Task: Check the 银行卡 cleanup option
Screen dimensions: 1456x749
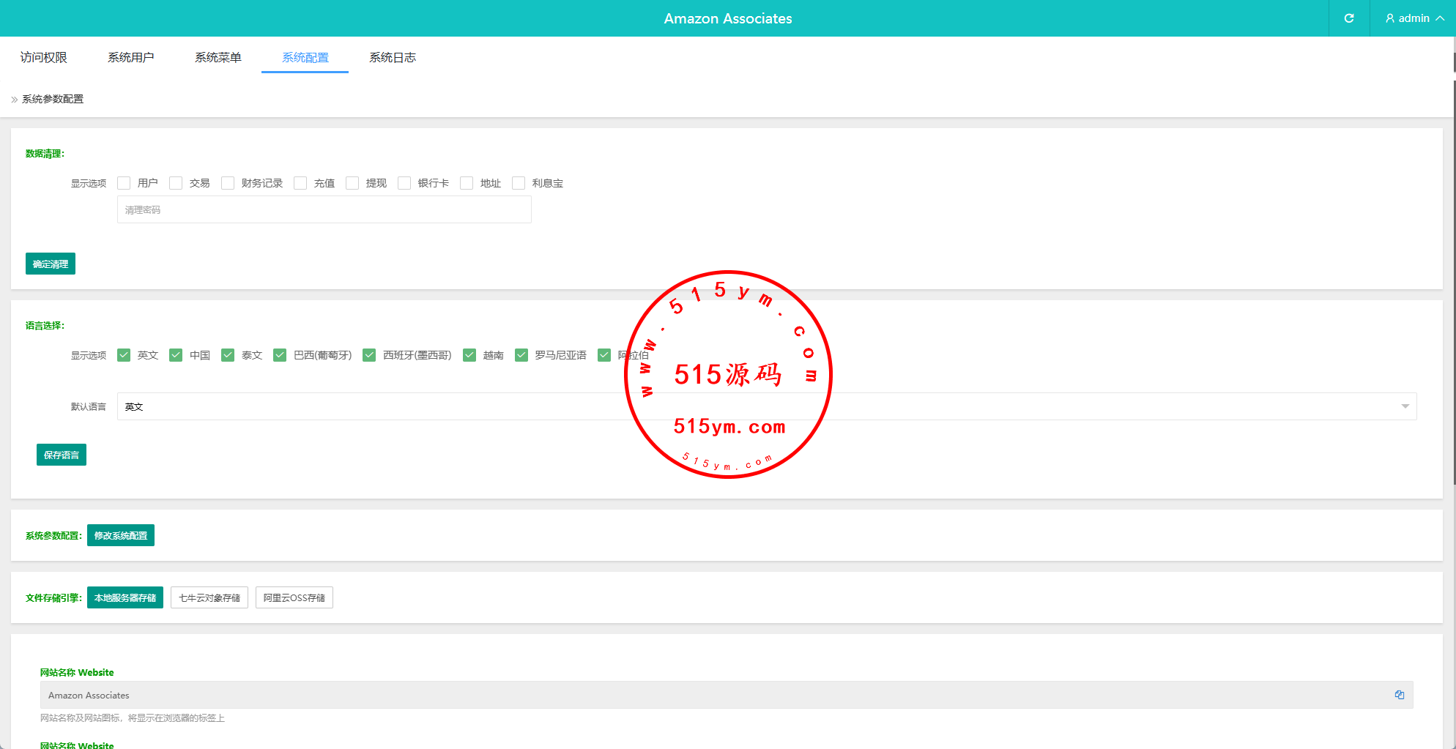Action: pyautogui.click(x=404, y=183)
